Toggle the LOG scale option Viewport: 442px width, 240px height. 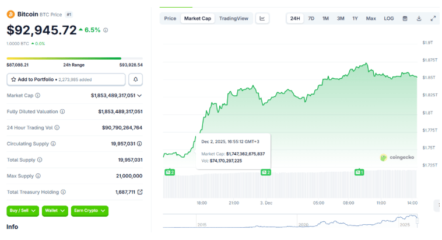pyautogui.click(x=388, y=19)
